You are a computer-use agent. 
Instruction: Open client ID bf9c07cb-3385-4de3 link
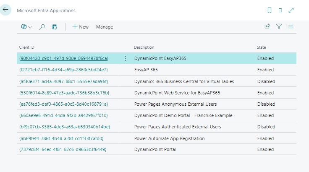tap(65, 127)
